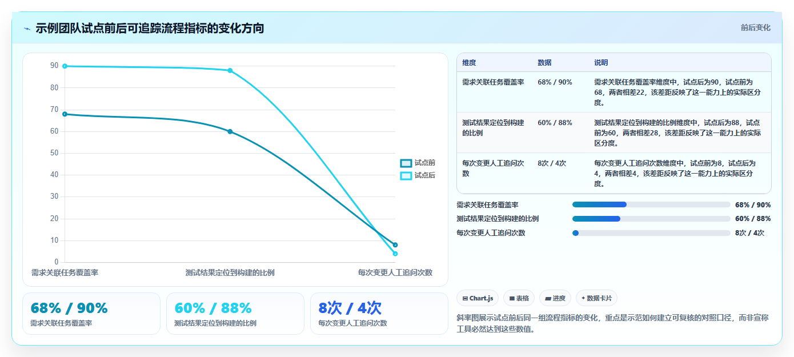Select the 数据卡片 tag

pos(596,298)
